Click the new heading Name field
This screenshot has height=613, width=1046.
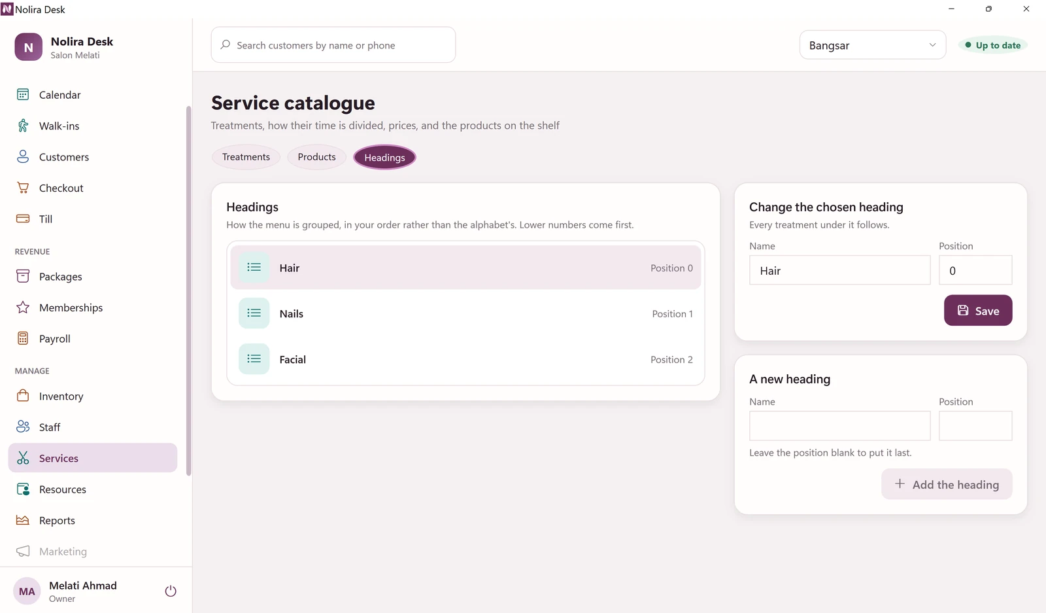(840, 426)
